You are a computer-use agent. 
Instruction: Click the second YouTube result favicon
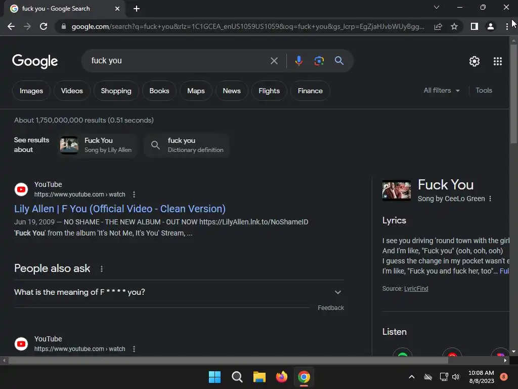pyautogui.click(x=21, y=344)
